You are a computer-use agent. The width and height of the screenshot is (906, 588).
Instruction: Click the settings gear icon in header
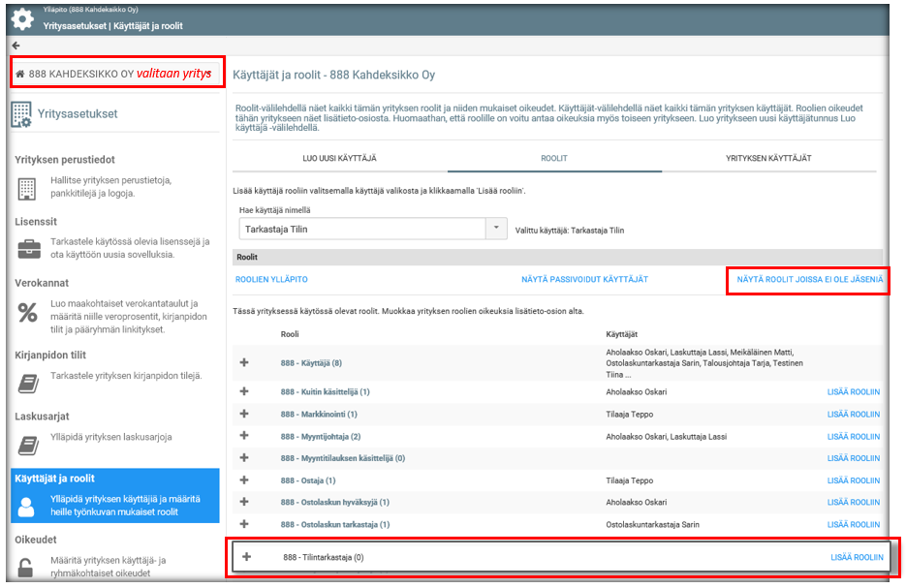click(21, 18)
